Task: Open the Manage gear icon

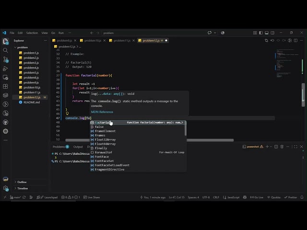Action: (5, 188)
